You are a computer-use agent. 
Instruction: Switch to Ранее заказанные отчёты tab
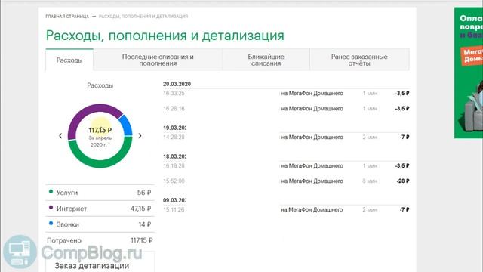pos(359,60)
